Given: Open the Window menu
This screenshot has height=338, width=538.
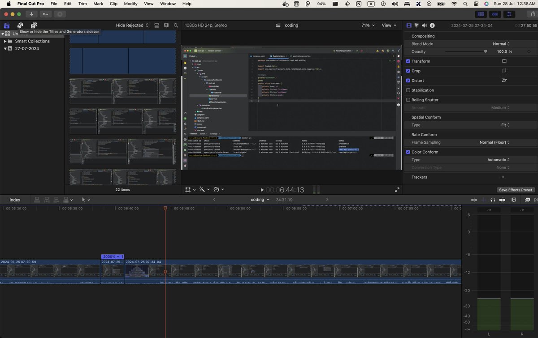Looking at the screenshot, I should point(168,4).
